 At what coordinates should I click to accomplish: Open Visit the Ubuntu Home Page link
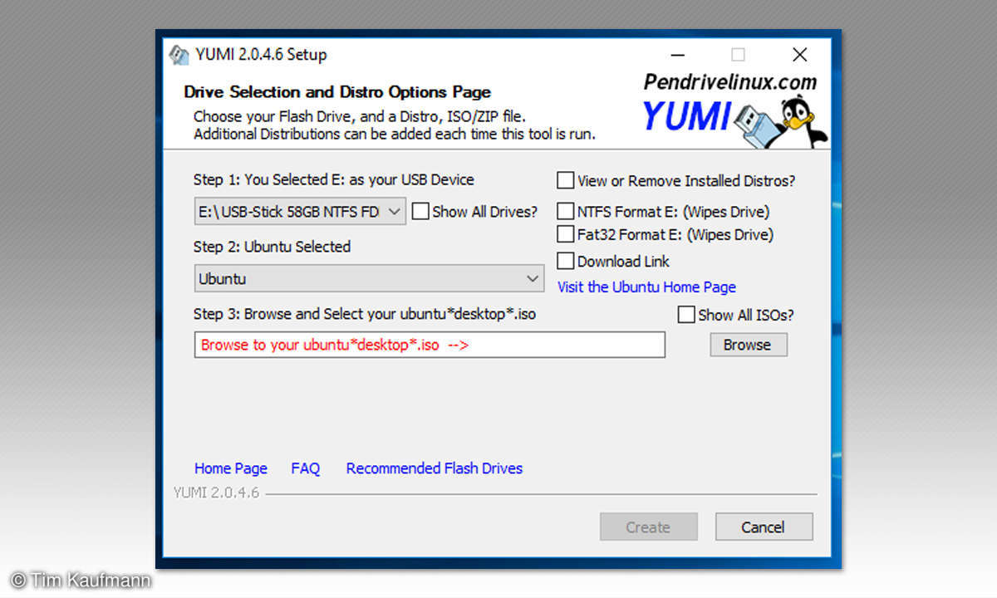[646, 287]
